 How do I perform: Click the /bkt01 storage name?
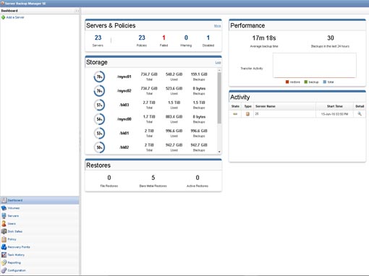(124, 133)
